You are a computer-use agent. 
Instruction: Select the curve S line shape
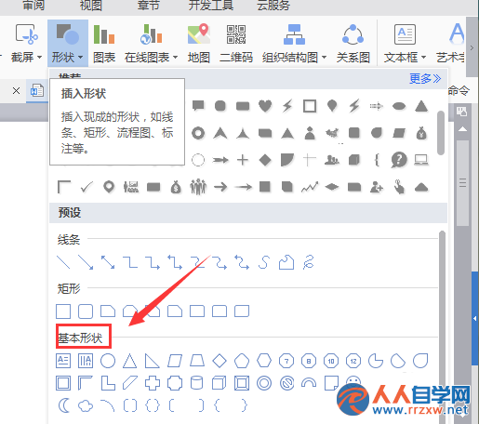click(x=264, y=262)
